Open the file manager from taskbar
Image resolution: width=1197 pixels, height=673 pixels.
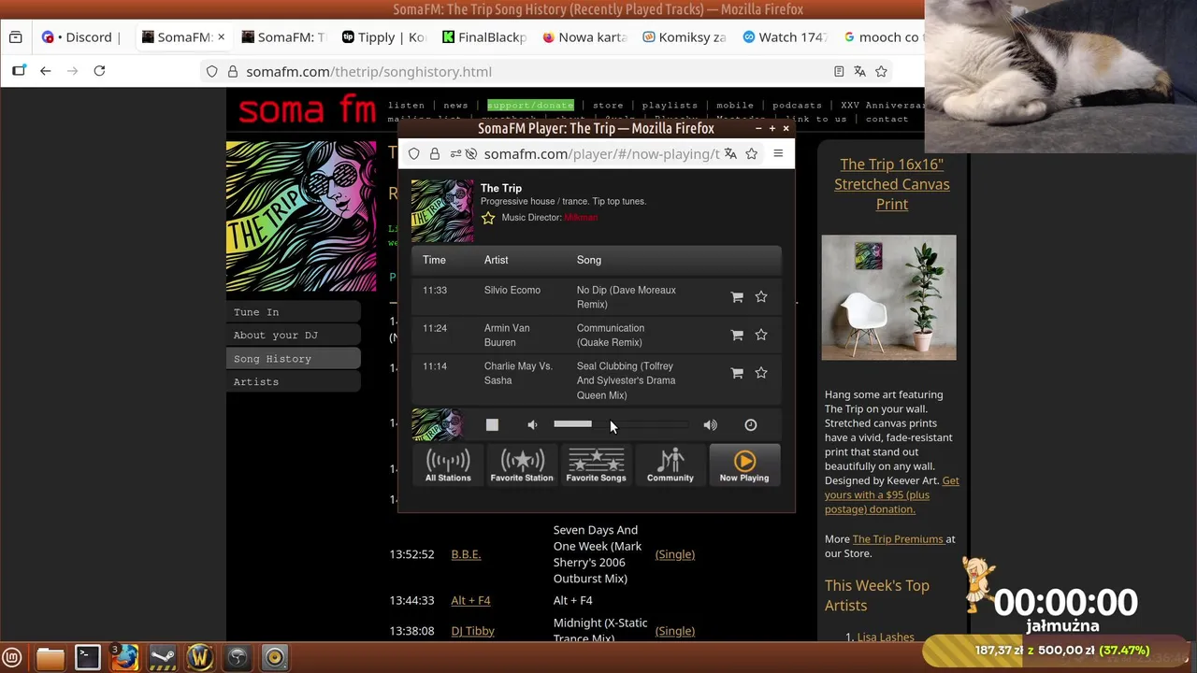(50, 658)
